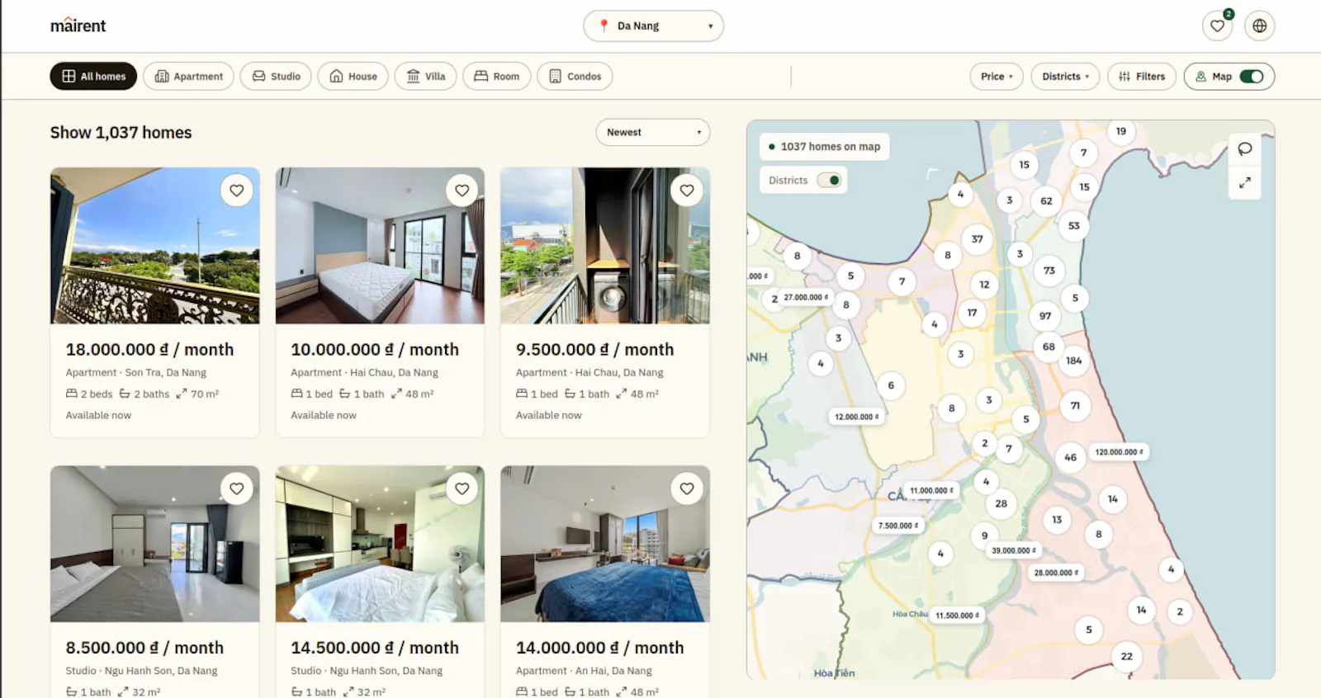Screen dimensions: 1321x698
Task: Toggle the Districts overlay switch on map
Action: point(828,180)
